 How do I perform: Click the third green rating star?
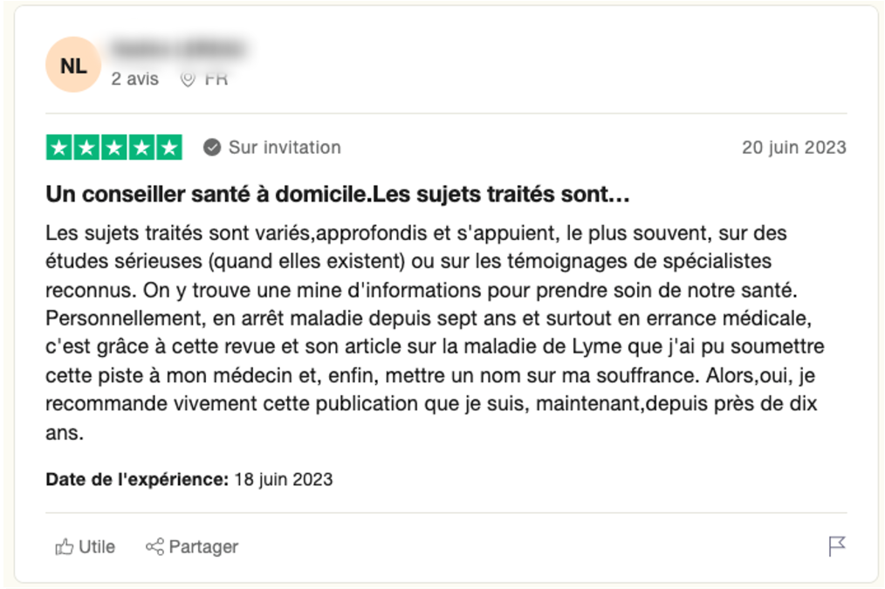(114, 147)
